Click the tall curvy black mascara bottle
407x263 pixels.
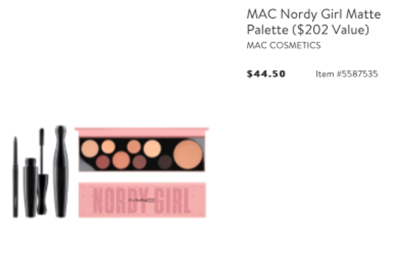pos(61,171)
